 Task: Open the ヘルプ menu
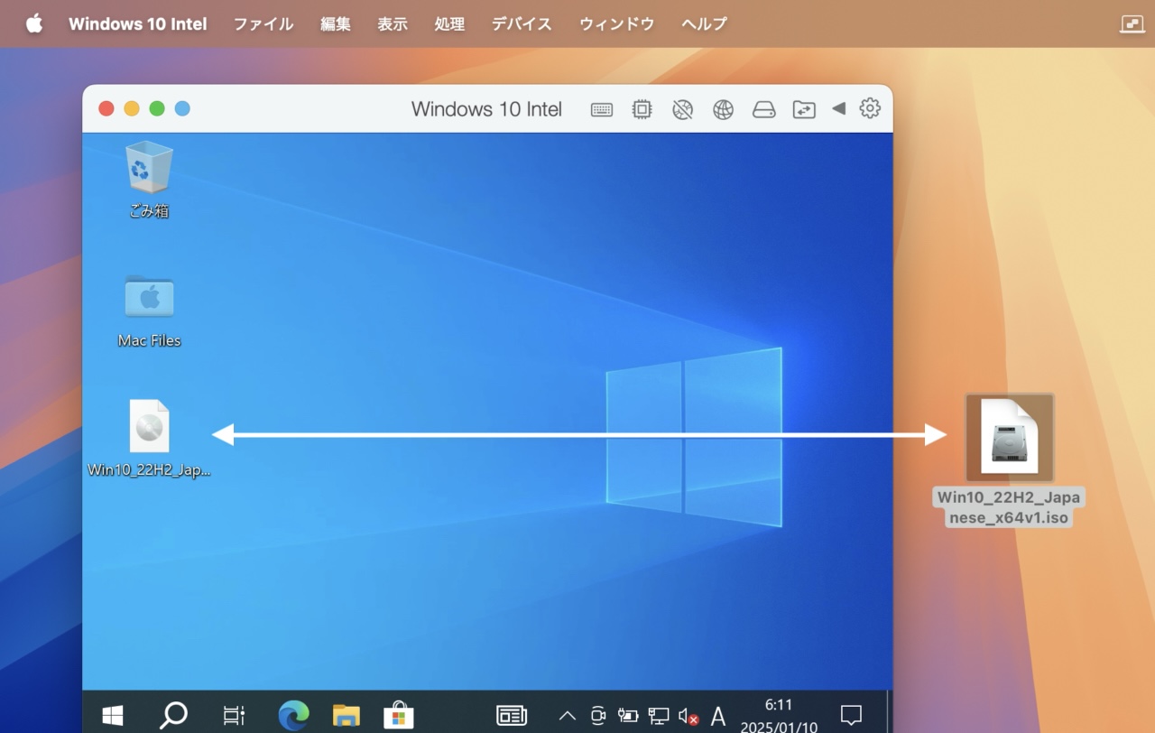(x=704, y=24)
